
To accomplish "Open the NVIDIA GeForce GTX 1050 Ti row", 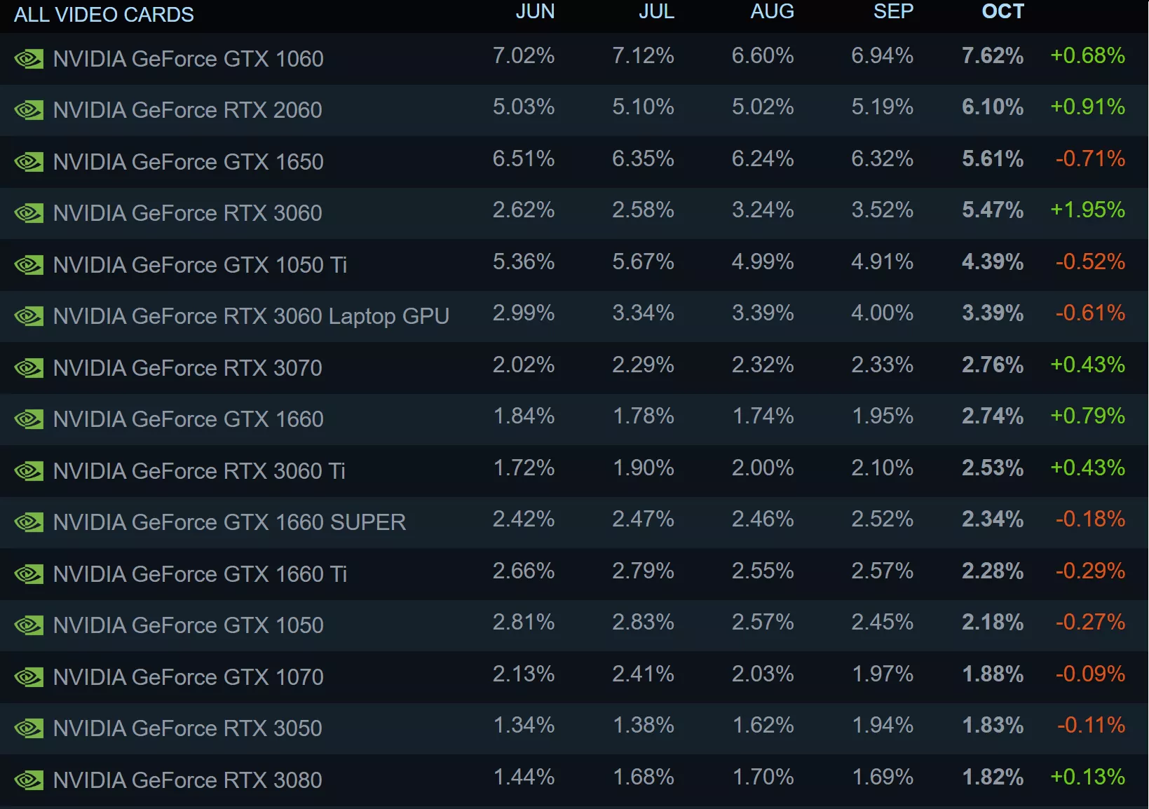I will coord(574,265).
